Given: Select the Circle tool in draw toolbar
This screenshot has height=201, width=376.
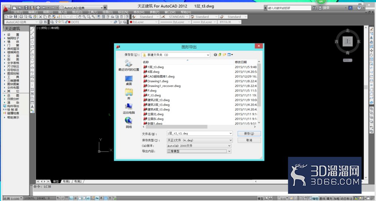Looking at the screenshot, I should (x=32, y=55).
